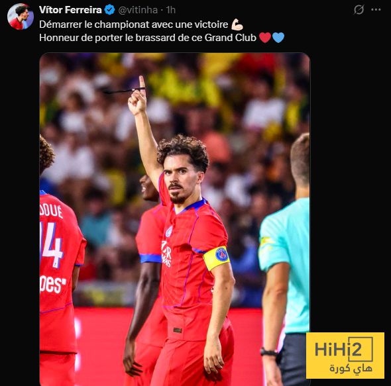Click the blue verified badge
Screen dimensions: 391x386
pyautogui.click(x=109, y=10)
